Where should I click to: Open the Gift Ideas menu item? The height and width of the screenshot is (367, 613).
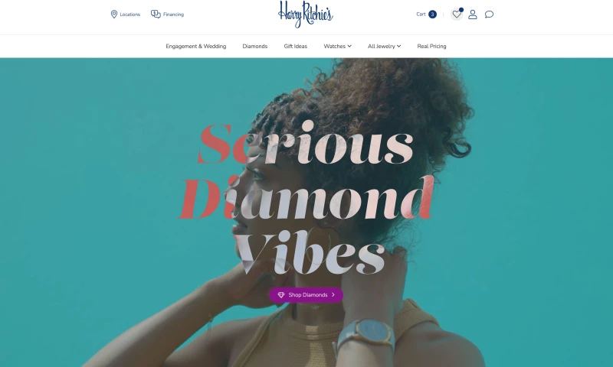(x=296, y=46)
